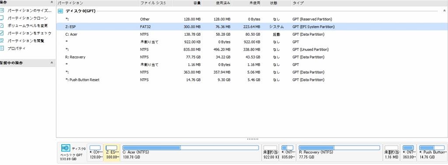Click the R: Recovery (NTFS) block in disk map
The width and height of the screenshot is (448, 165).
[x=339, y=152]
